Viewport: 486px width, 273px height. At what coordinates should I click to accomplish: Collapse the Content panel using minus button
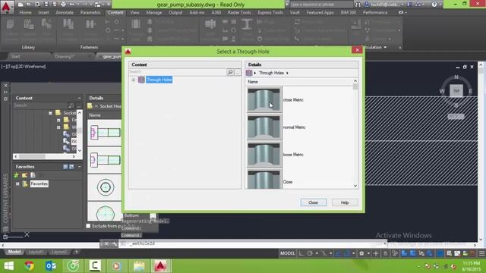[x=79, y=98]
